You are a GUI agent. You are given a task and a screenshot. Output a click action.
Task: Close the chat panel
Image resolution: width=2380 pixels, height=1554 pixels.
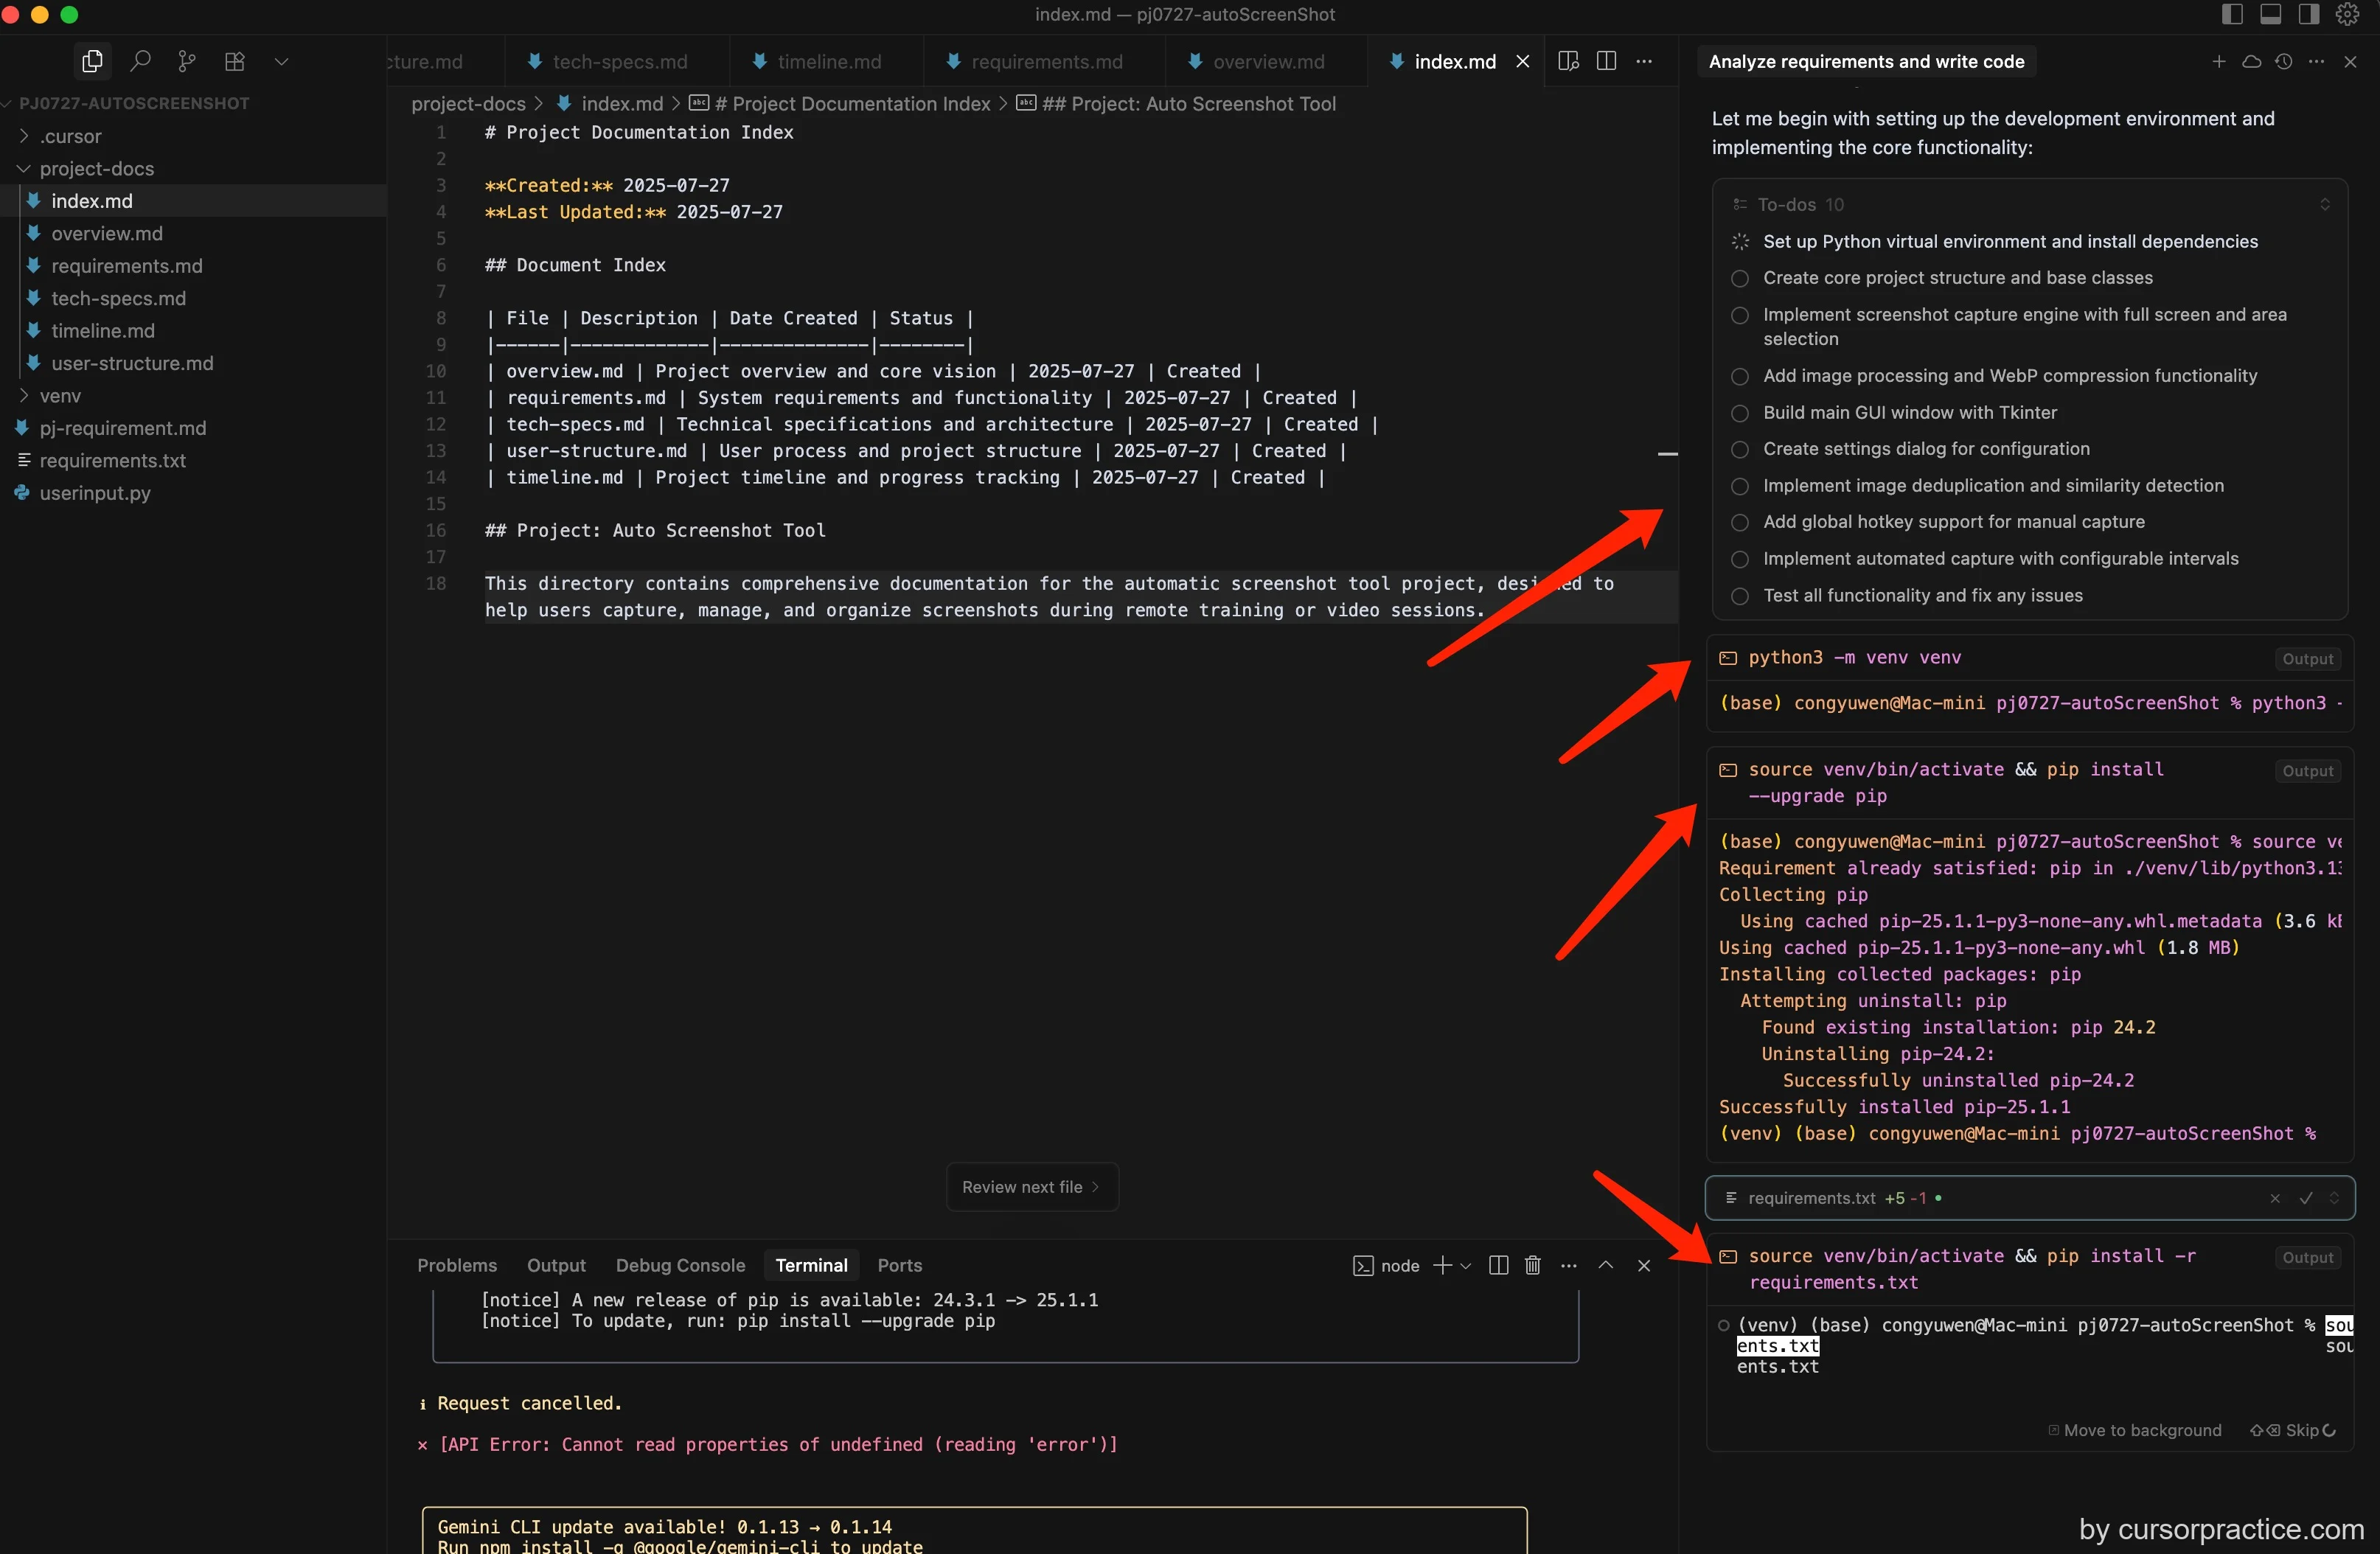coord(2350,61)
